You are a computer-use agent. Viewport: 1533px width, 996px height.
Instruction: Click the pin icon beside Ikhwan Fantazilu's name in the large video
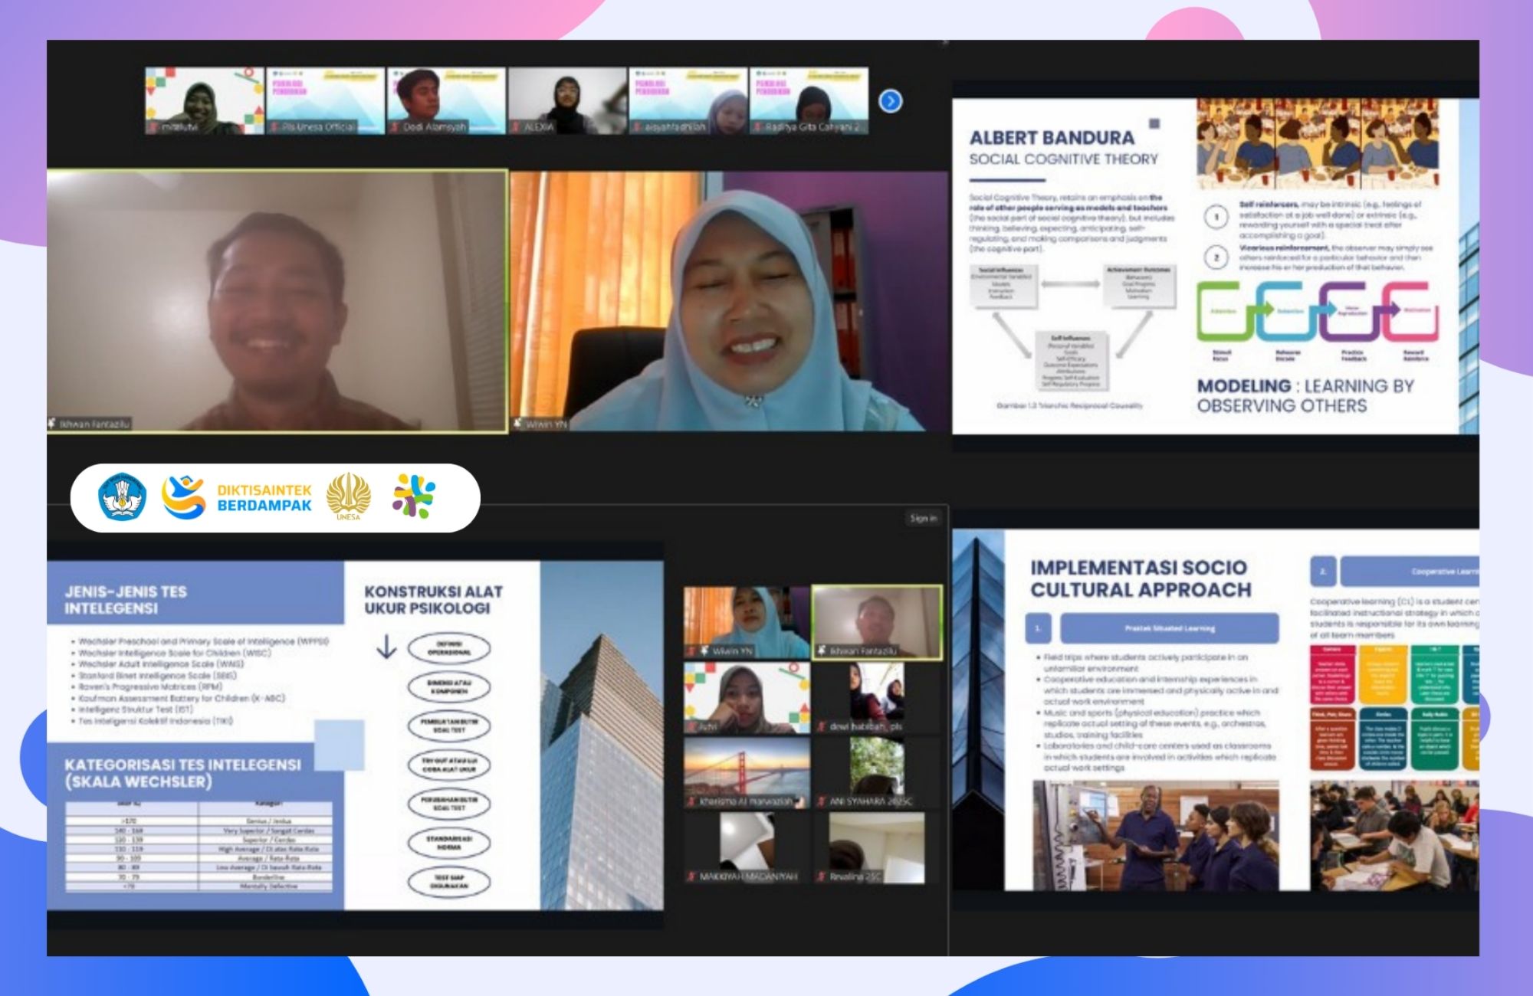[x=53, y=424]
